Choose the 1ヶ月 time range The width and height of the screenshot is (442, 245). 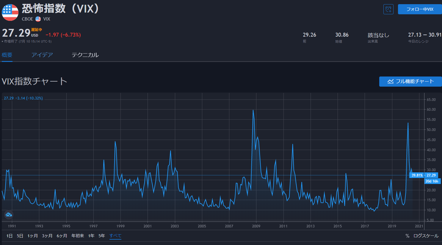(32, 236)
